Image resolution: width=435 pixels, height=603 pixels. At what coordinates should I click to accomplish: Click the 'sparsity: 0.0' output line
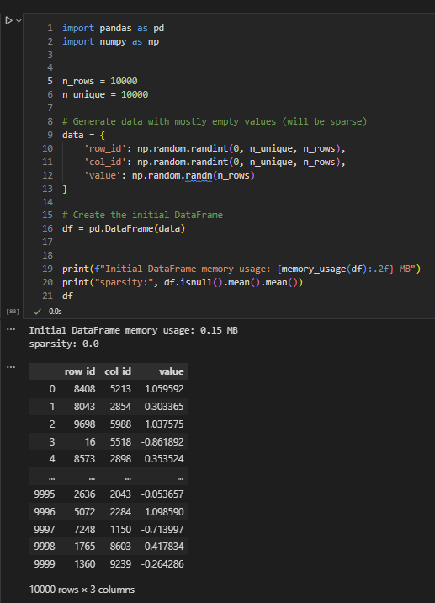[x=64, y=344]
